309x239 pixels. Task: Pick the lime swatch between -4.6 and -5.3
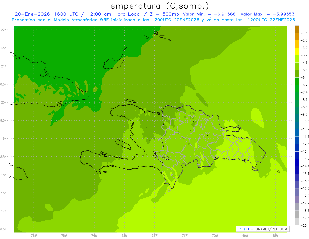tap(297, 66)
